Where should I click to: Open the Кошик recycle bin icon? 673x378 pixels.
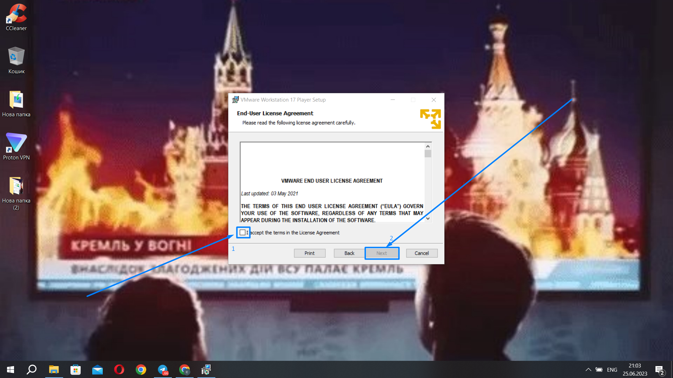tap(16, 60)
